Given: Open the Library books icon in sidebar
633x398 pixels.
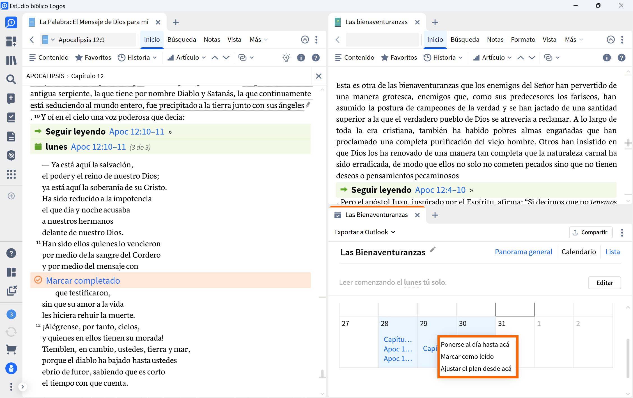Looking at the screenshot, I should click(x=11, y=60).
